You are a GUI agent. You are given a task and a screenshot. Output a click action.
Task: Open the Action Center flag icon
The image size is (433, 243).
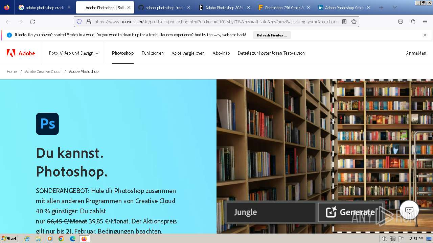(x=401, y=239)
